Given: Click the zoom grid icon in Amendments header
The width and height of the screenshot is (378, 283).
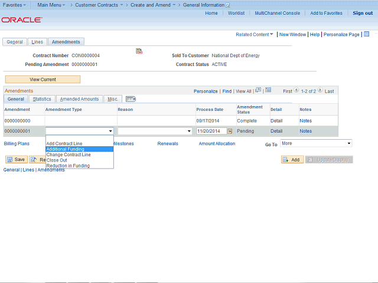Looking at the screenshot, I should click(x=258, y=90).
